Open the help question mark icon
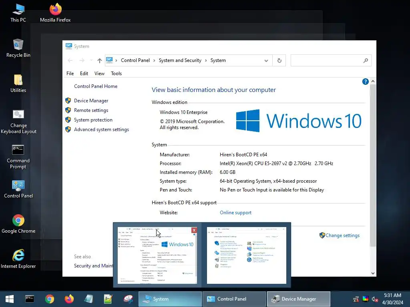 pos(365,82)
